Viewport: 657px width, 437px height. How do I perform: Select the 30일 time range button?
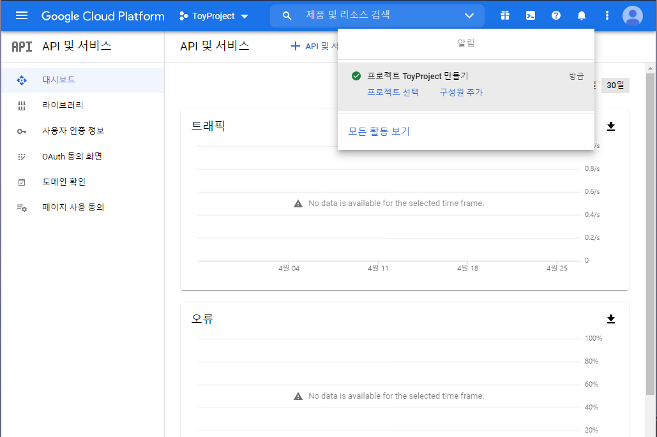[615, 85]
